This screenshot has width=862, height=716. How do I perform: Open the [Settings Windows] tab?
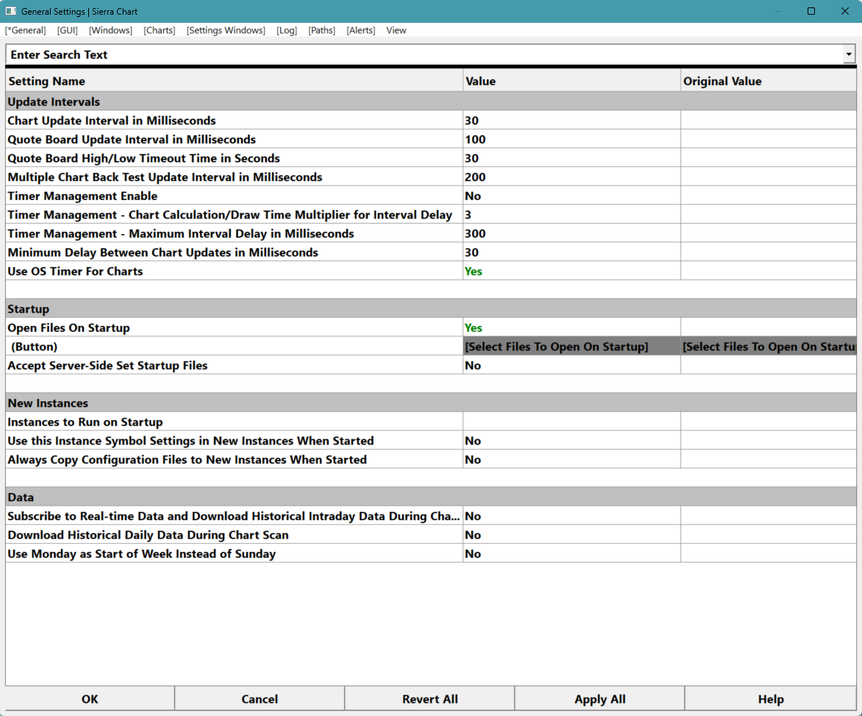[x=225, y=30]
